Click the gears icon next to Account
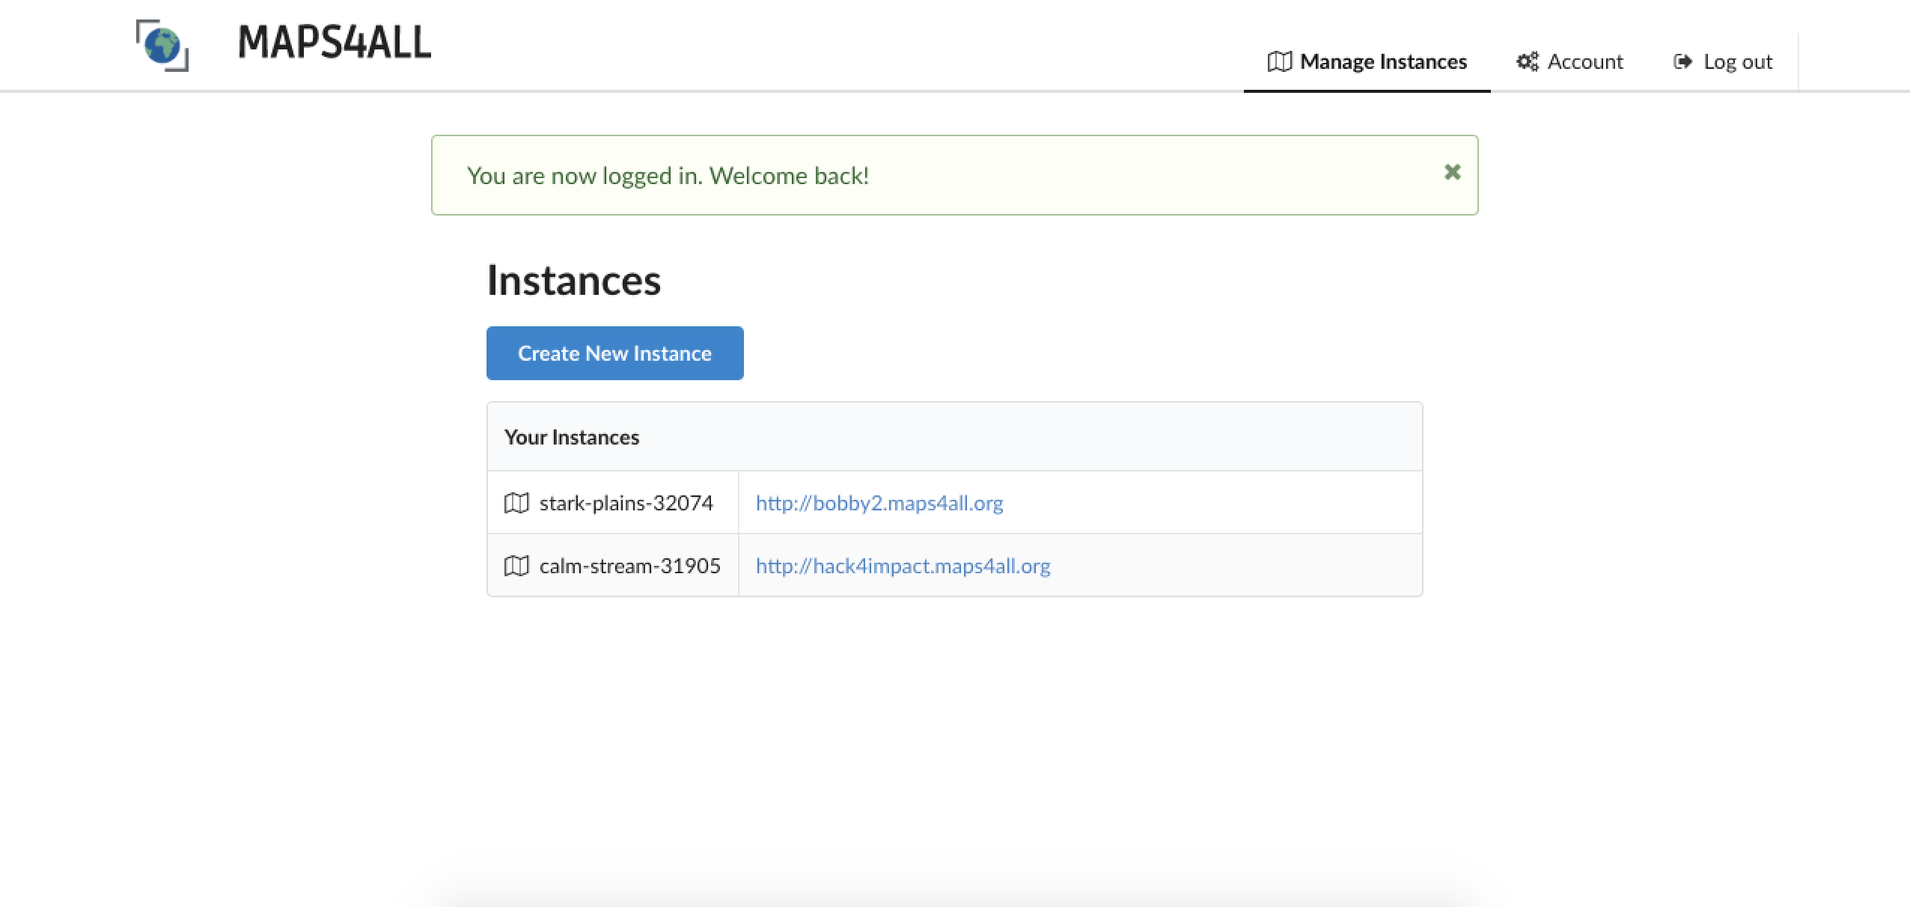Viewport: 1910px width, 907px height. pos(1527,61)
